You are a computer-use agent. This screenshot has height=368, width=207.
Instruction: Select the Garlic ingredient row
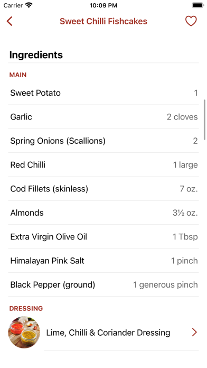coord(103,117)
